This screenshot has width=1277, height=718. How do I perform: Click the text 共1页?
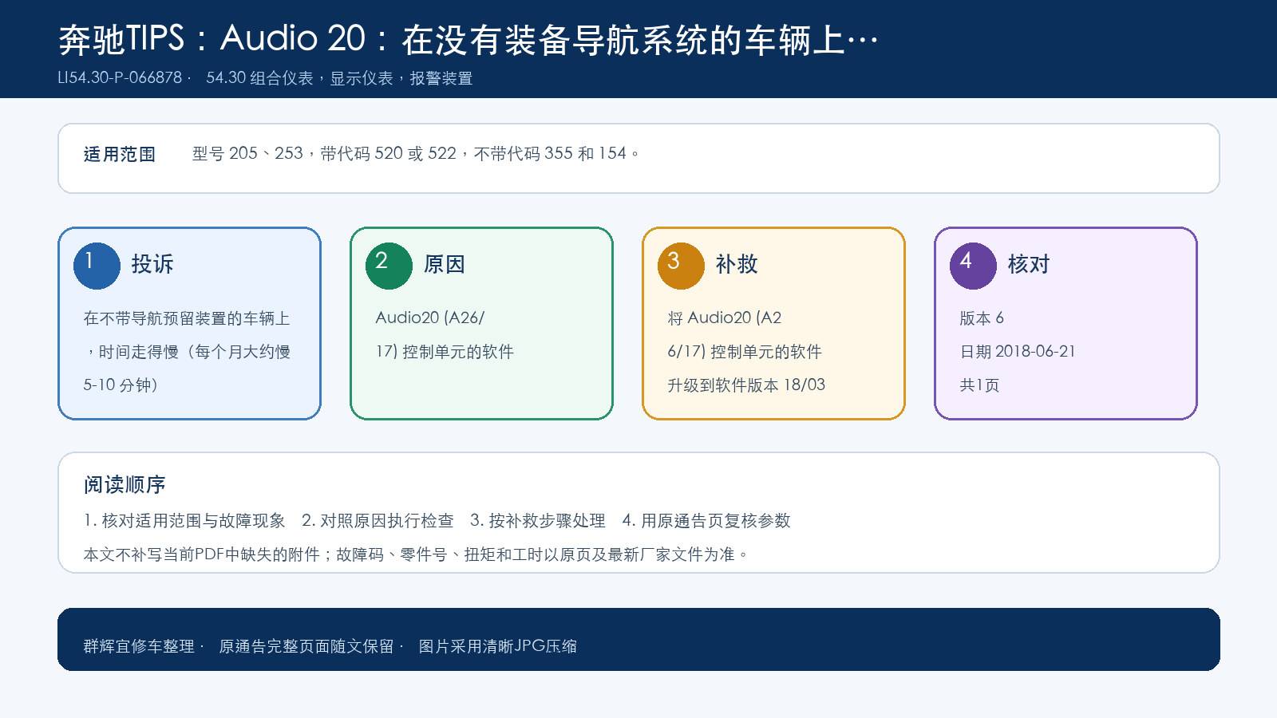pyautogui.click(x=979, y=385)
